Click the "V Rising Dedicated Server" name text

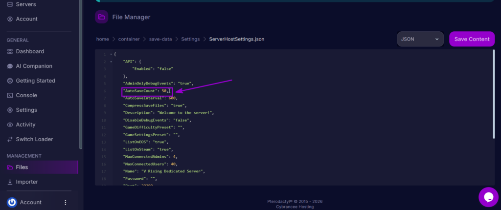[172, 172]
